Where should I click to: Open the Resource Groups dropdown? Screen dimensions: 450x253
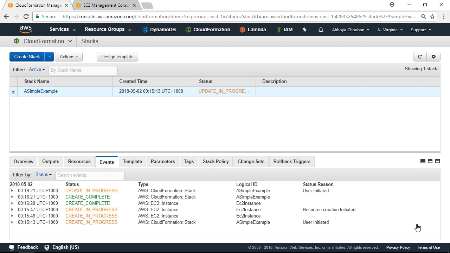point(108,30)
